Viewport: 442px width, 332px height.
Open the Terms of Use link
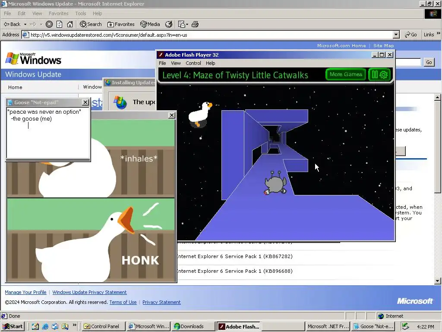(123, 302)
